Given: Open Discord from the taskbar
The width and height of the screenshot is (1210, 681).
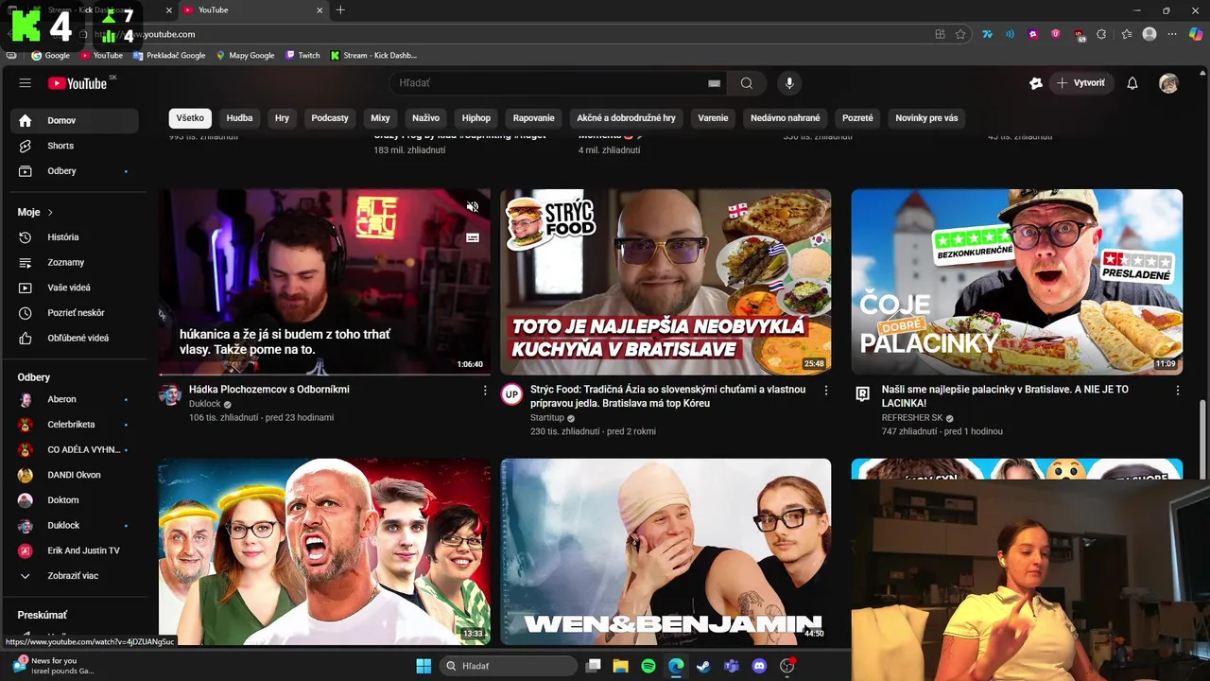Looking at the screenshot, I should (x=759, y=666).
